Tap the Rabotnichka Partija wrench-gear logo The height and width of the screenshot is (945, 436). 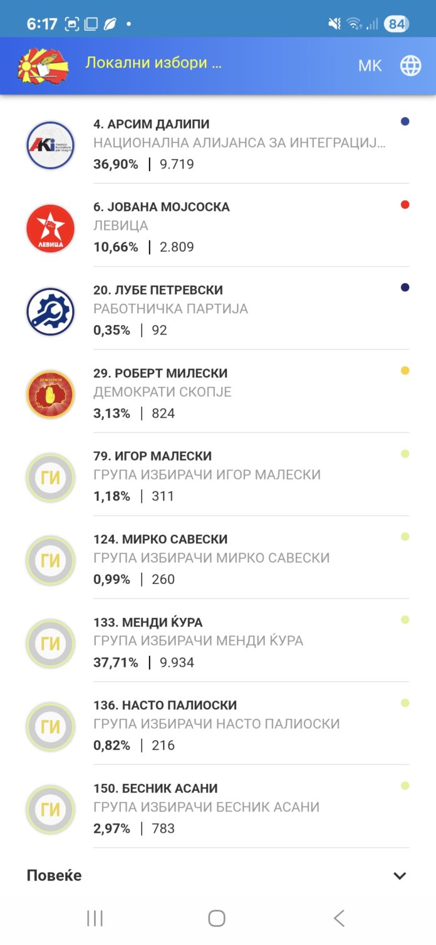pyautogui.click(x=51, y=311)
